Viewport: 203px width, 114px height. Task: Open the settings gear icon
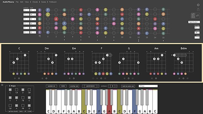pyautogui.click(x=198, y=5)
